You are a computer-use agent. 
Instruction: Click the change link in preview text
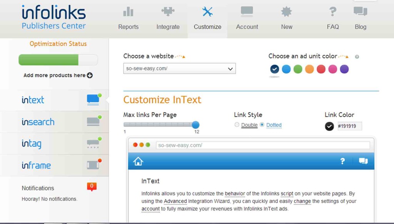(302, 201)
